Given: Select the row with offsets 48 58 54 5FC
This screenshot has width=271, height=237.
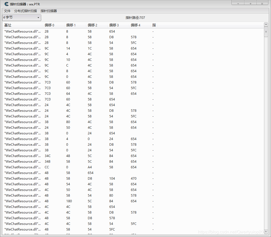Looking at the screenshot, I should click(133, 229).
